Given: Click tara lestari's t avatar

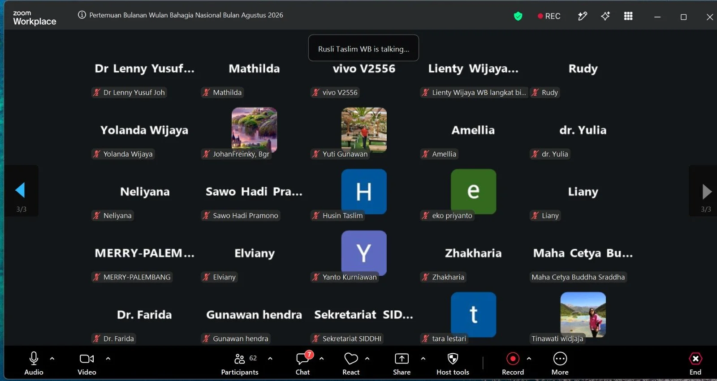Looking at the screenshot, I should click(x=473, y=314).
